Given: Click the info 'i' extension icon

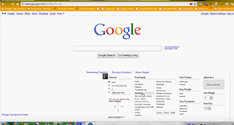Looking at the screenshot, I should [x=222, y=4].
